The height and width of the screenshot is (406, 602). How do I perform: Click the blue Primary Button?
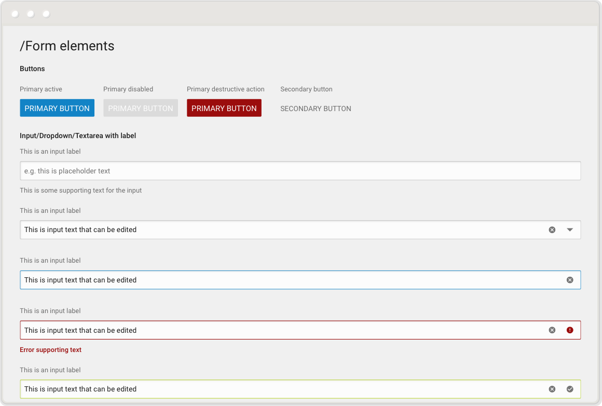(x=57, y=108)
